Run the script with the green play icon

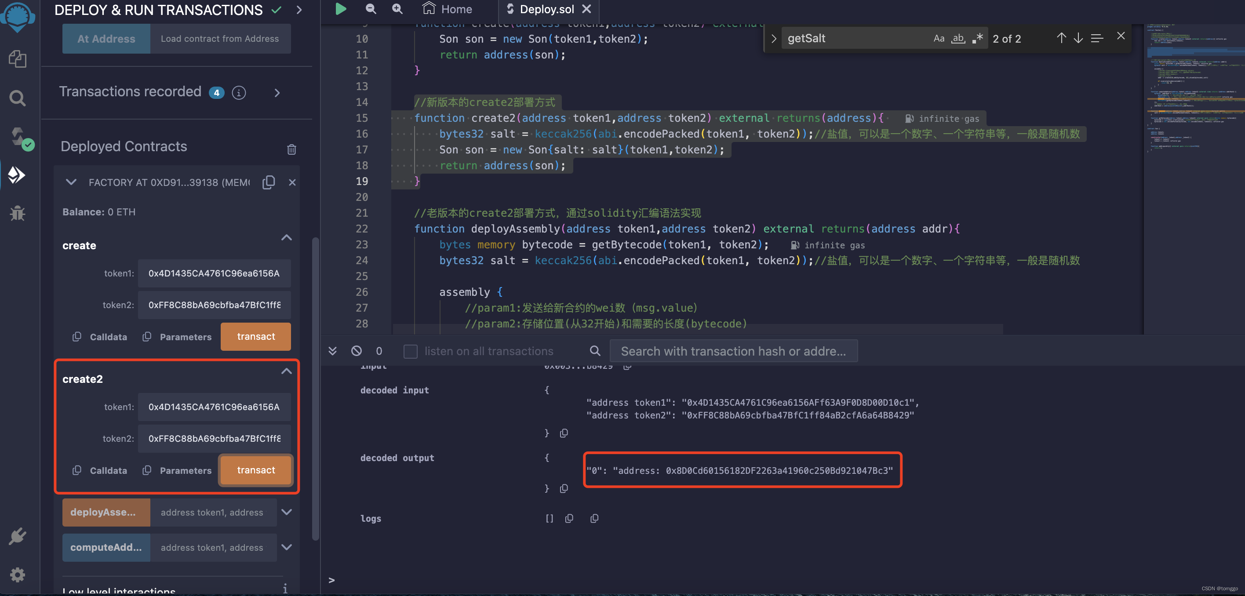pos(340,9)
